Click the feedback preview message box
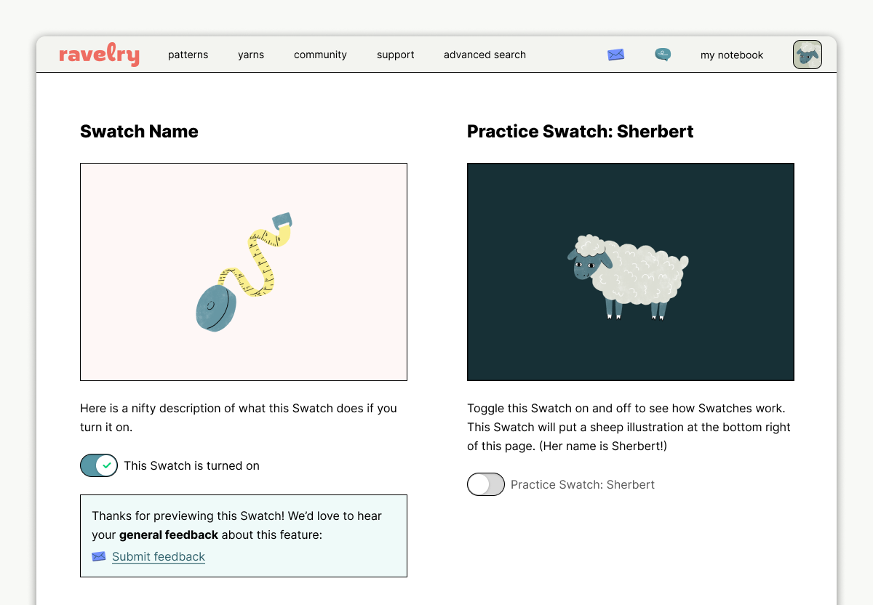This screenshot has width=873, height=605. point(244,536)
